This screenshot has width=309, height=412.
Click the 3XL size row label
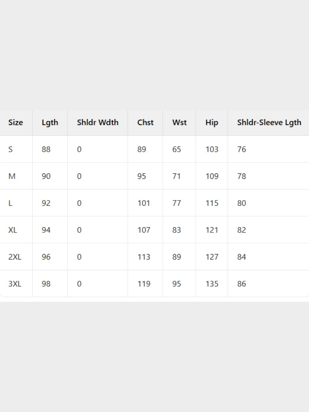coord(15,284)
